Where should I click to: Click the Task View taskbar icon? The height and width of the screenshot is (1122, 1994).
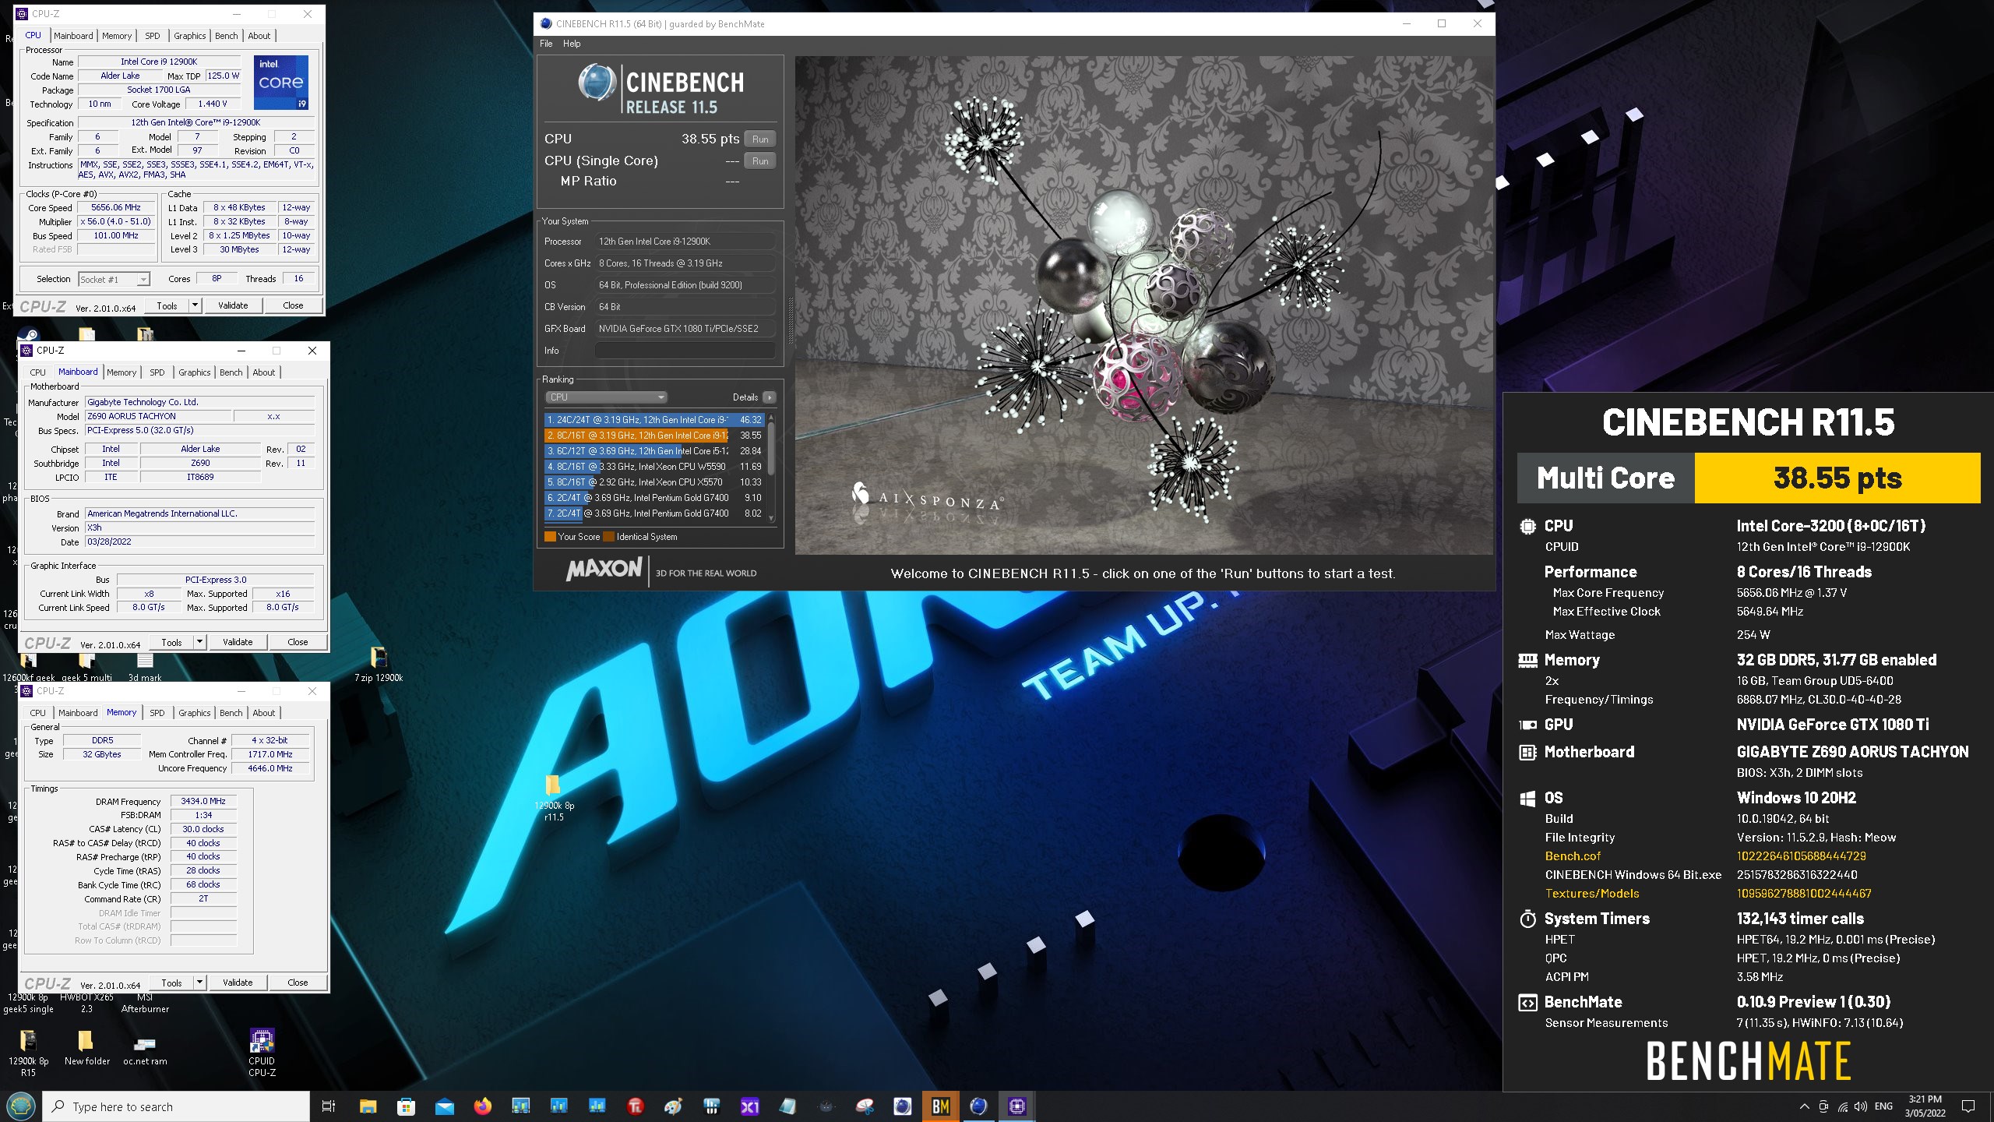pyautogui.click(x=329, y=1106)
